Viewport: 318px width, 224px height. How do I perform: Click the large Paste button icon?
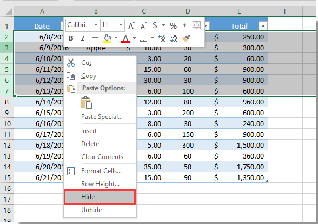(86, 102)
